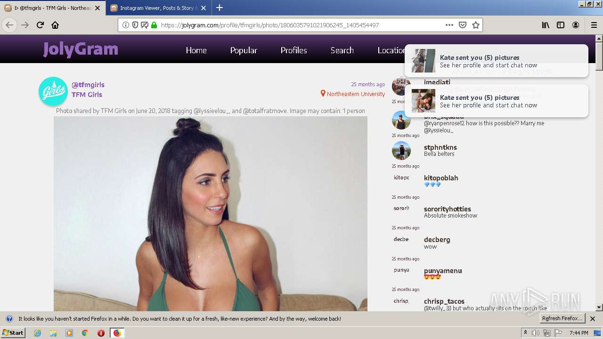
Task: Show hidden tray icons arrow
Action: click(525, 333)
